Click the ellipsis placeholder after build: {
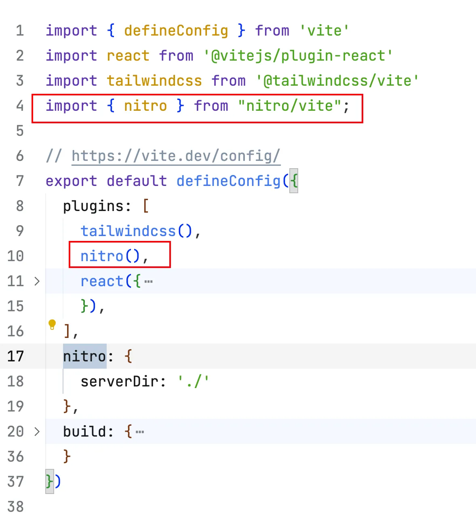 [x=140, y=432]
